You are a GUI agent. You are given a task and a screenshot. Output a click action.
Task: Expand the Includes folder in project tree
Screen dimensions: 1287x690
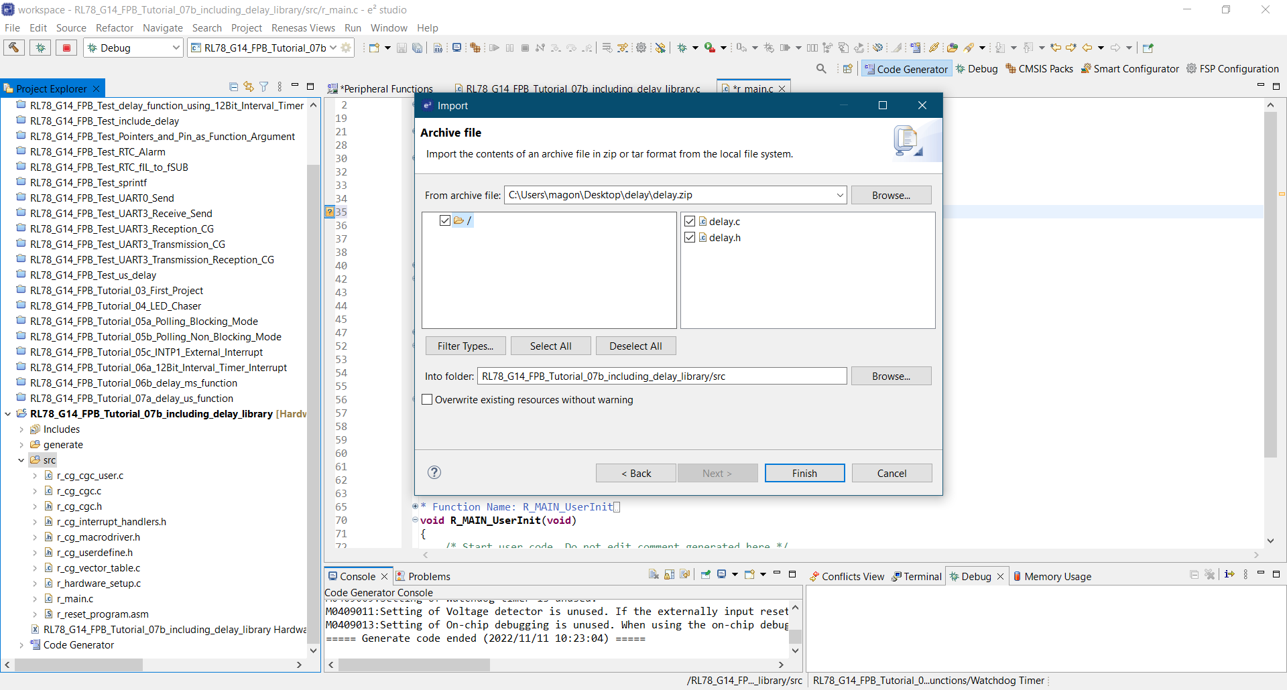(x=21, y=429)
